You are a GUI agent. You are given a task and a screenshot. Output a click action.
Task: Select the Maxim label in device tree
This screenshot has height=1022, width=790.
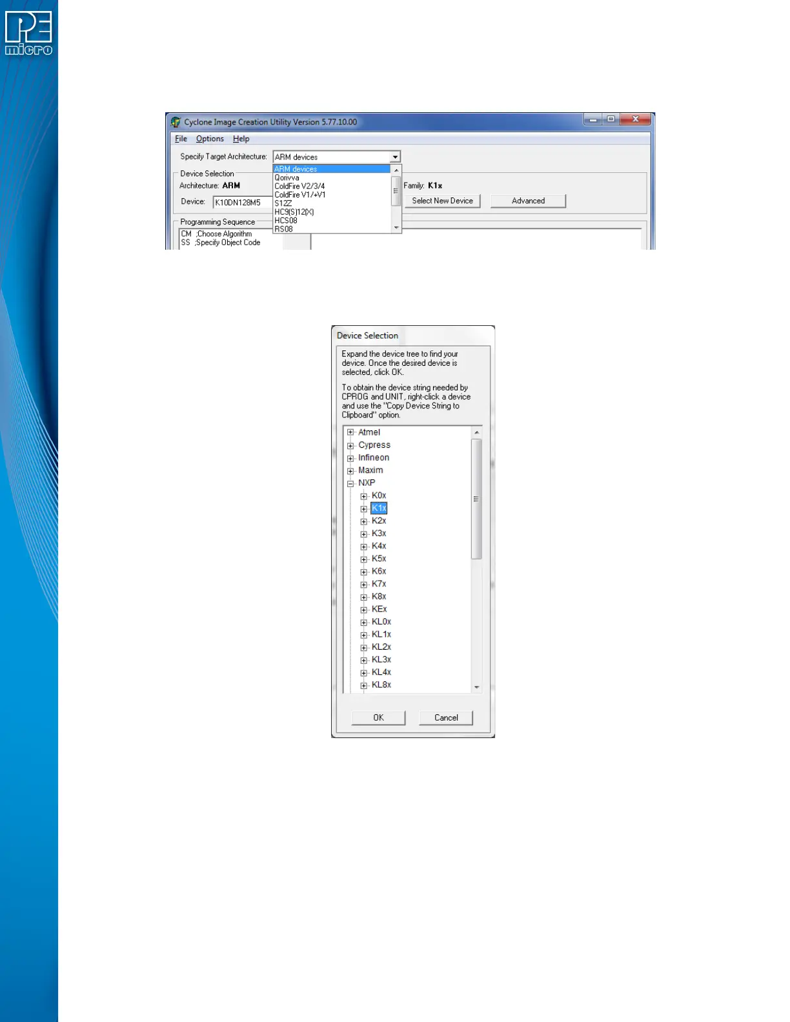[370, 470]
